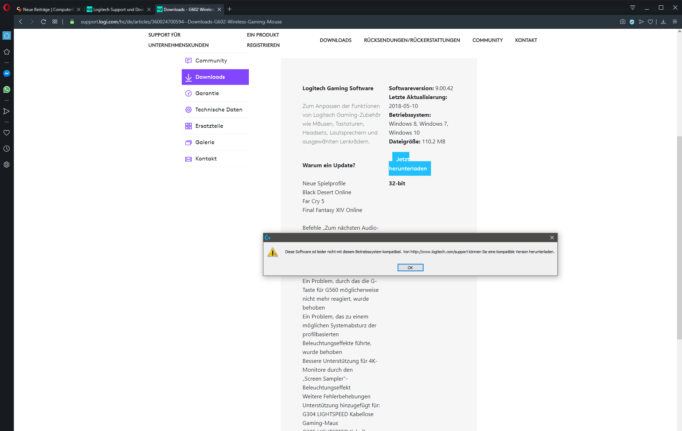
Task: Send page to My Flow
Action: click(641, 22)
